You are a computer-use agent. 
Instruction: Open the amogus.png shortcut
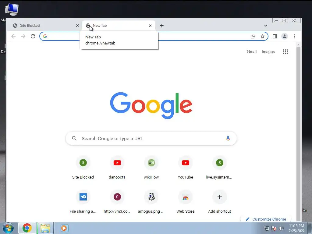151,202
